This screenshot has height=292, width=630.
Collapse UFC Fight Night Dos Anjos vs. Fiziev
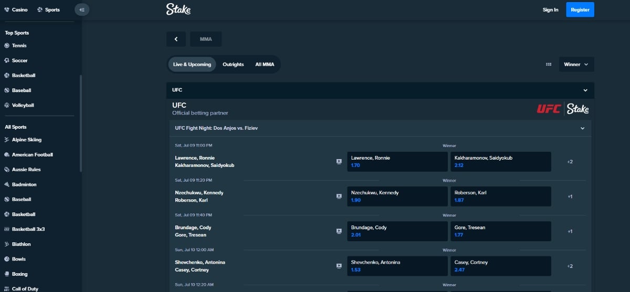coord(582,128)
